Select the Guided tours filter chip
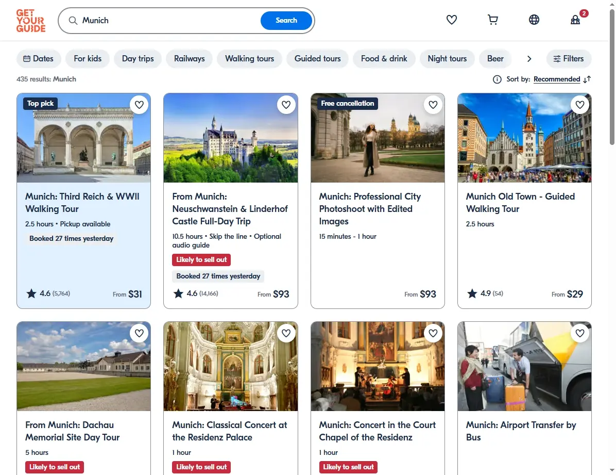The image size is (616, 475). coord(317,59)
